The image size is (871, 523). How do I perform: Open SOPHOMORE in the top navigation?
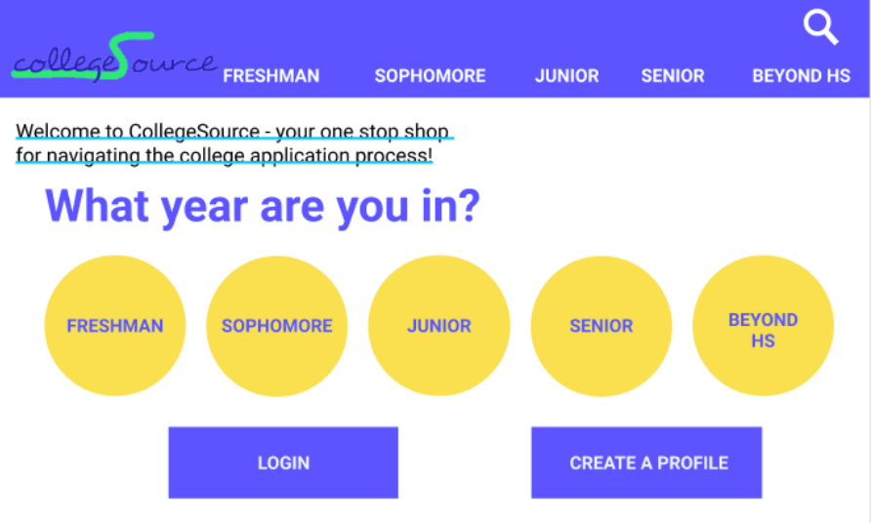click(x=430, y=75)
